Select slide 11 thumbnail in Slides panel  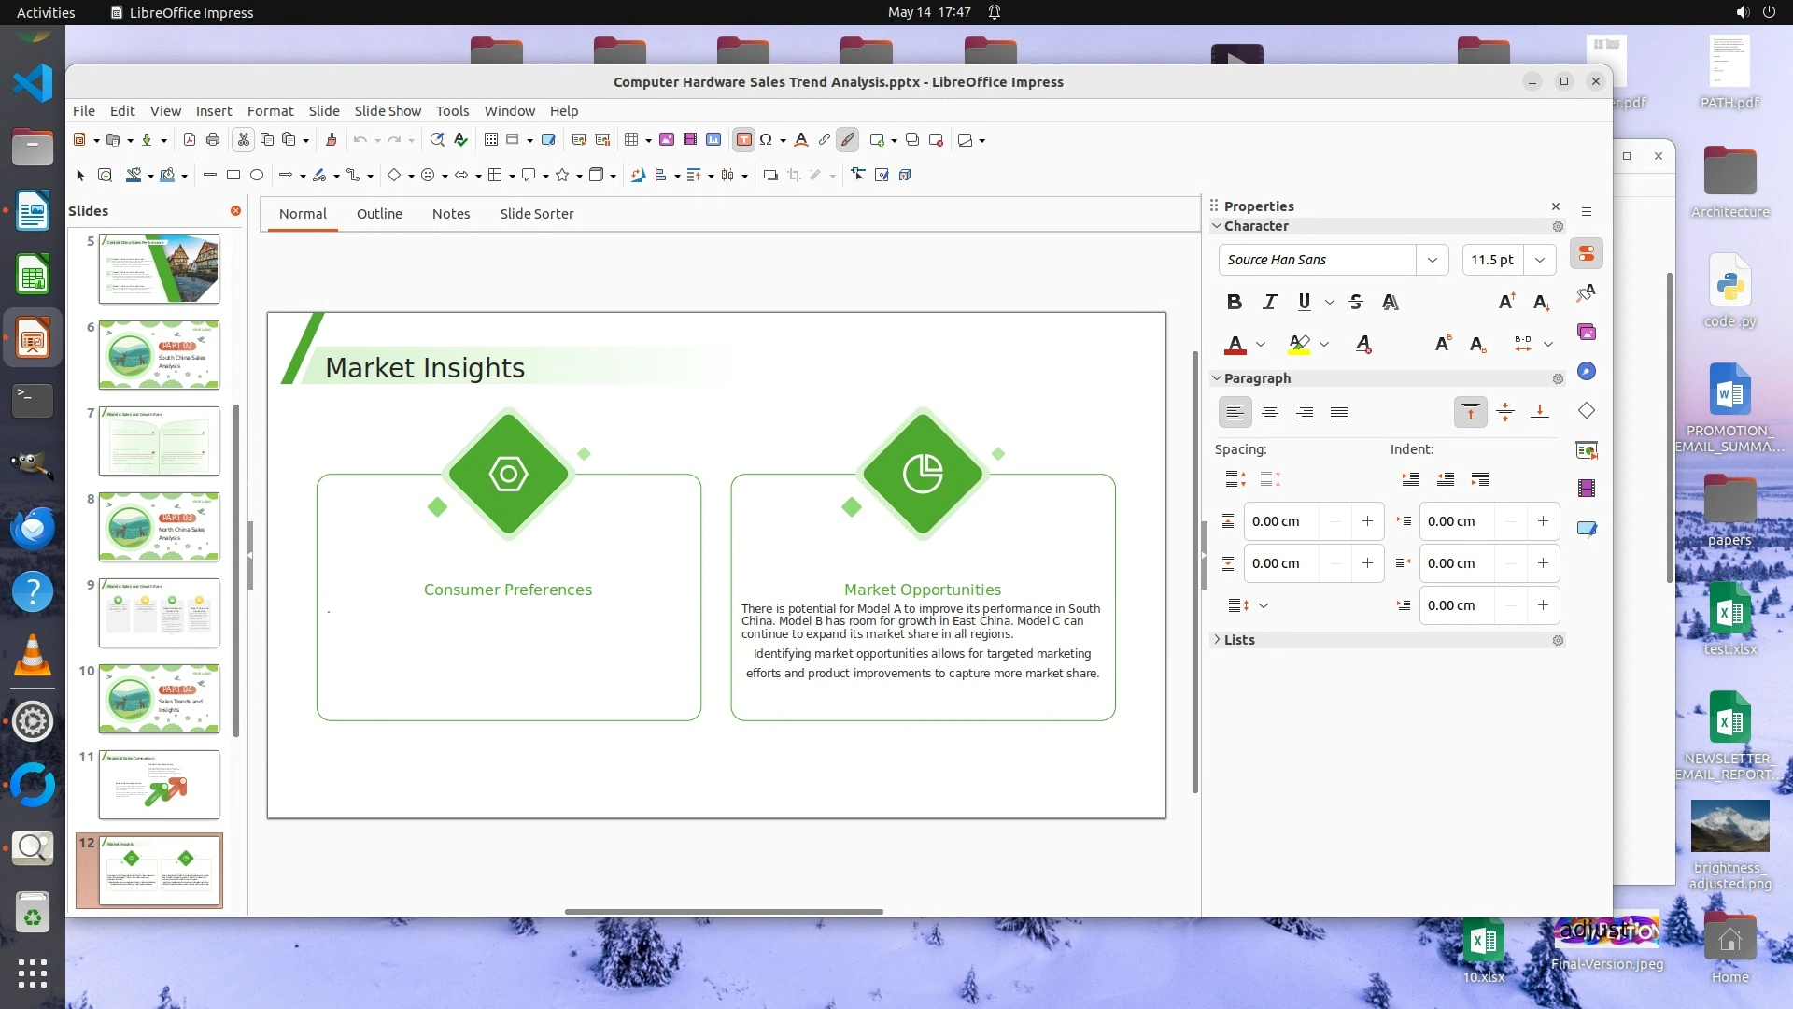159,785
